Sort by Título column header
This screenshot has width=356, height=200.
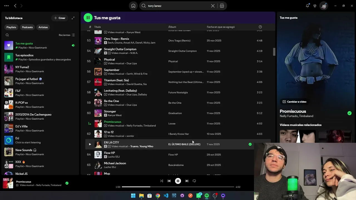coord(97,27)
